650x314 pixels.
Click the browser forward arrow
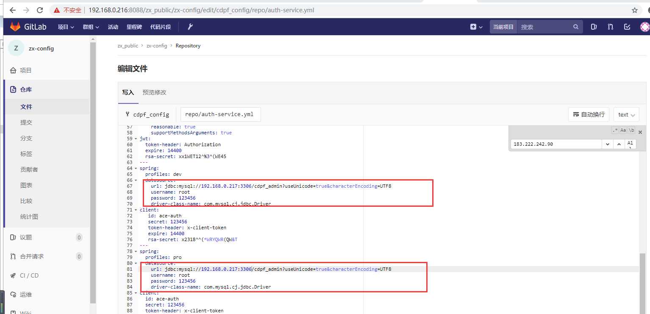point(26,10)
